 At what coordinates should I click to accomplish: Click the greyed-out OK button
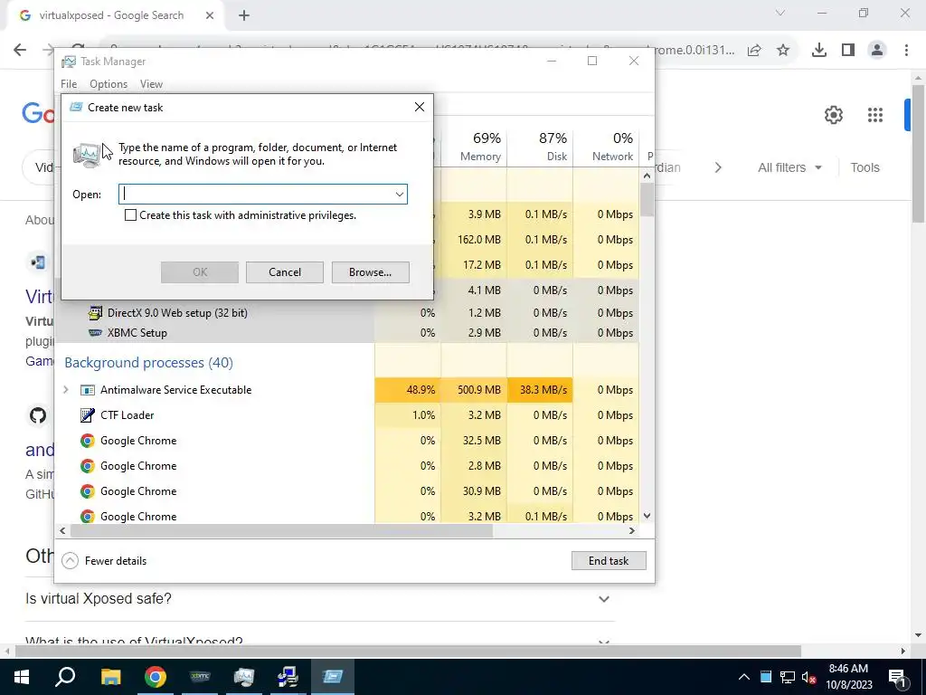200,272
